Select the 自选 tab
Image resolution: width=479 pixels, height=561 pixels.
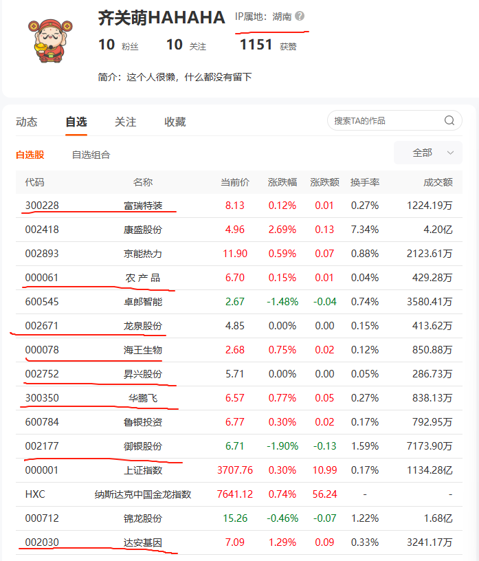pos(76,122)
